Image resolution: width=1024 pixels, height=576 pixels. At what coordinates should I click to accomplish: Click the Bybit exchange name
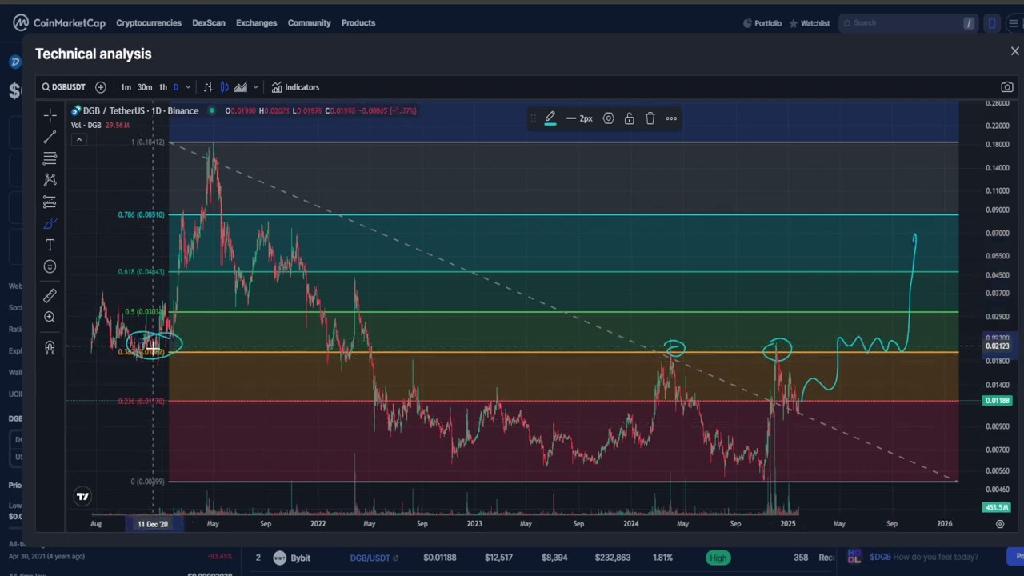tap(301, 558)
